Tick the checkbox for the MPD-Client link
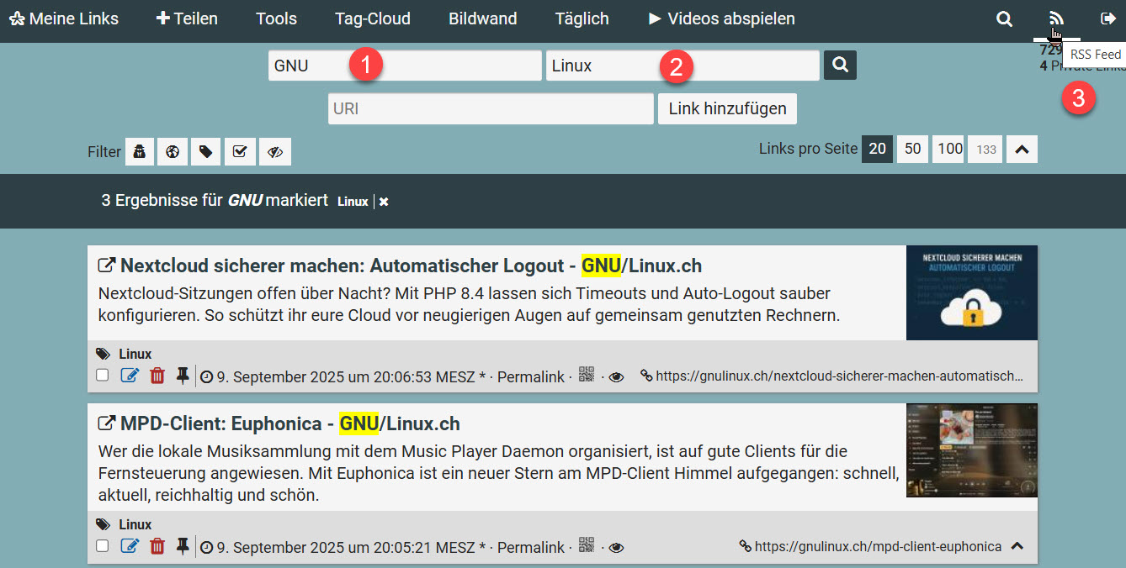 point(103,546)
